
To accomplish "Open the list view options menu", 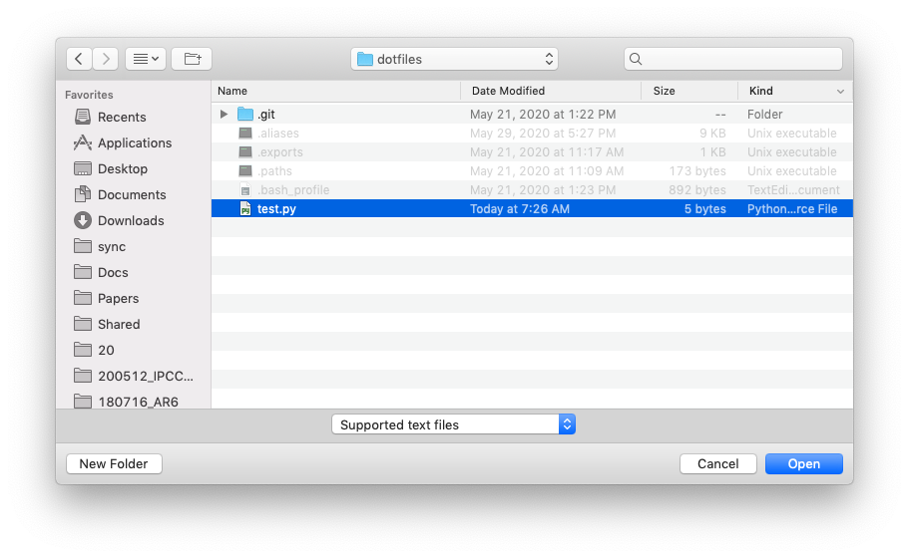I will coord(146,59).
